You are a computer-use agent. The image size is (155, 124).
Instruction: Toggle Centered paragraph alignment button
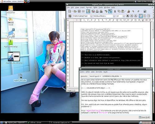(x=145, y=16)
